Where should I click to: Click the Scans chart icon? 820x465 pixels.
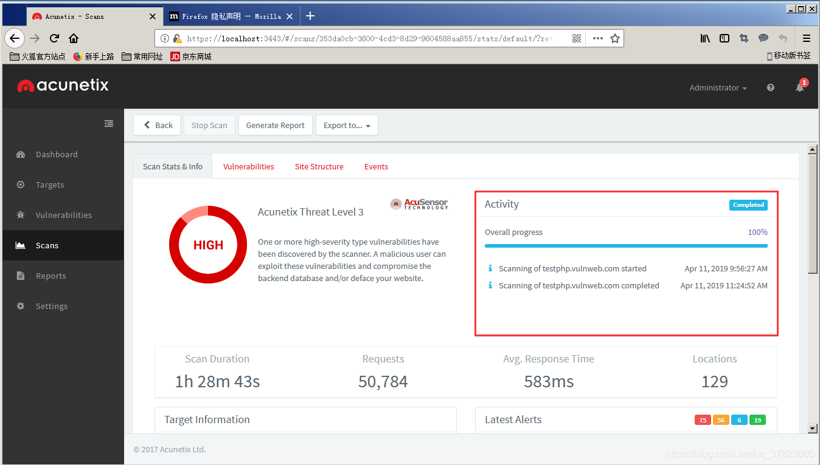click(21, 245)
